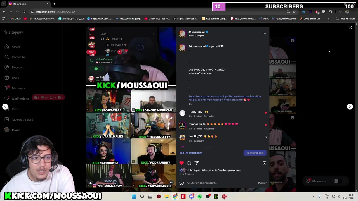Image resolution: width=358 pixels, height=201 pixels.
Task: Open Reels in Instagram sidebar
Action: pyautogui.click(x=12, y=78)
